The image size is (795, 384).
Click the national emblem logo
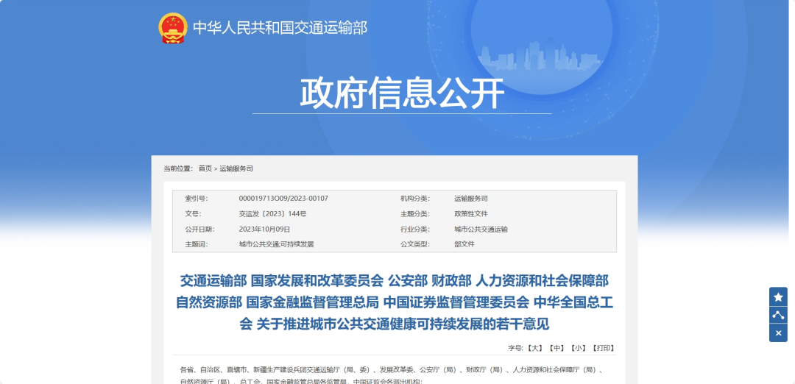[173, 28]
